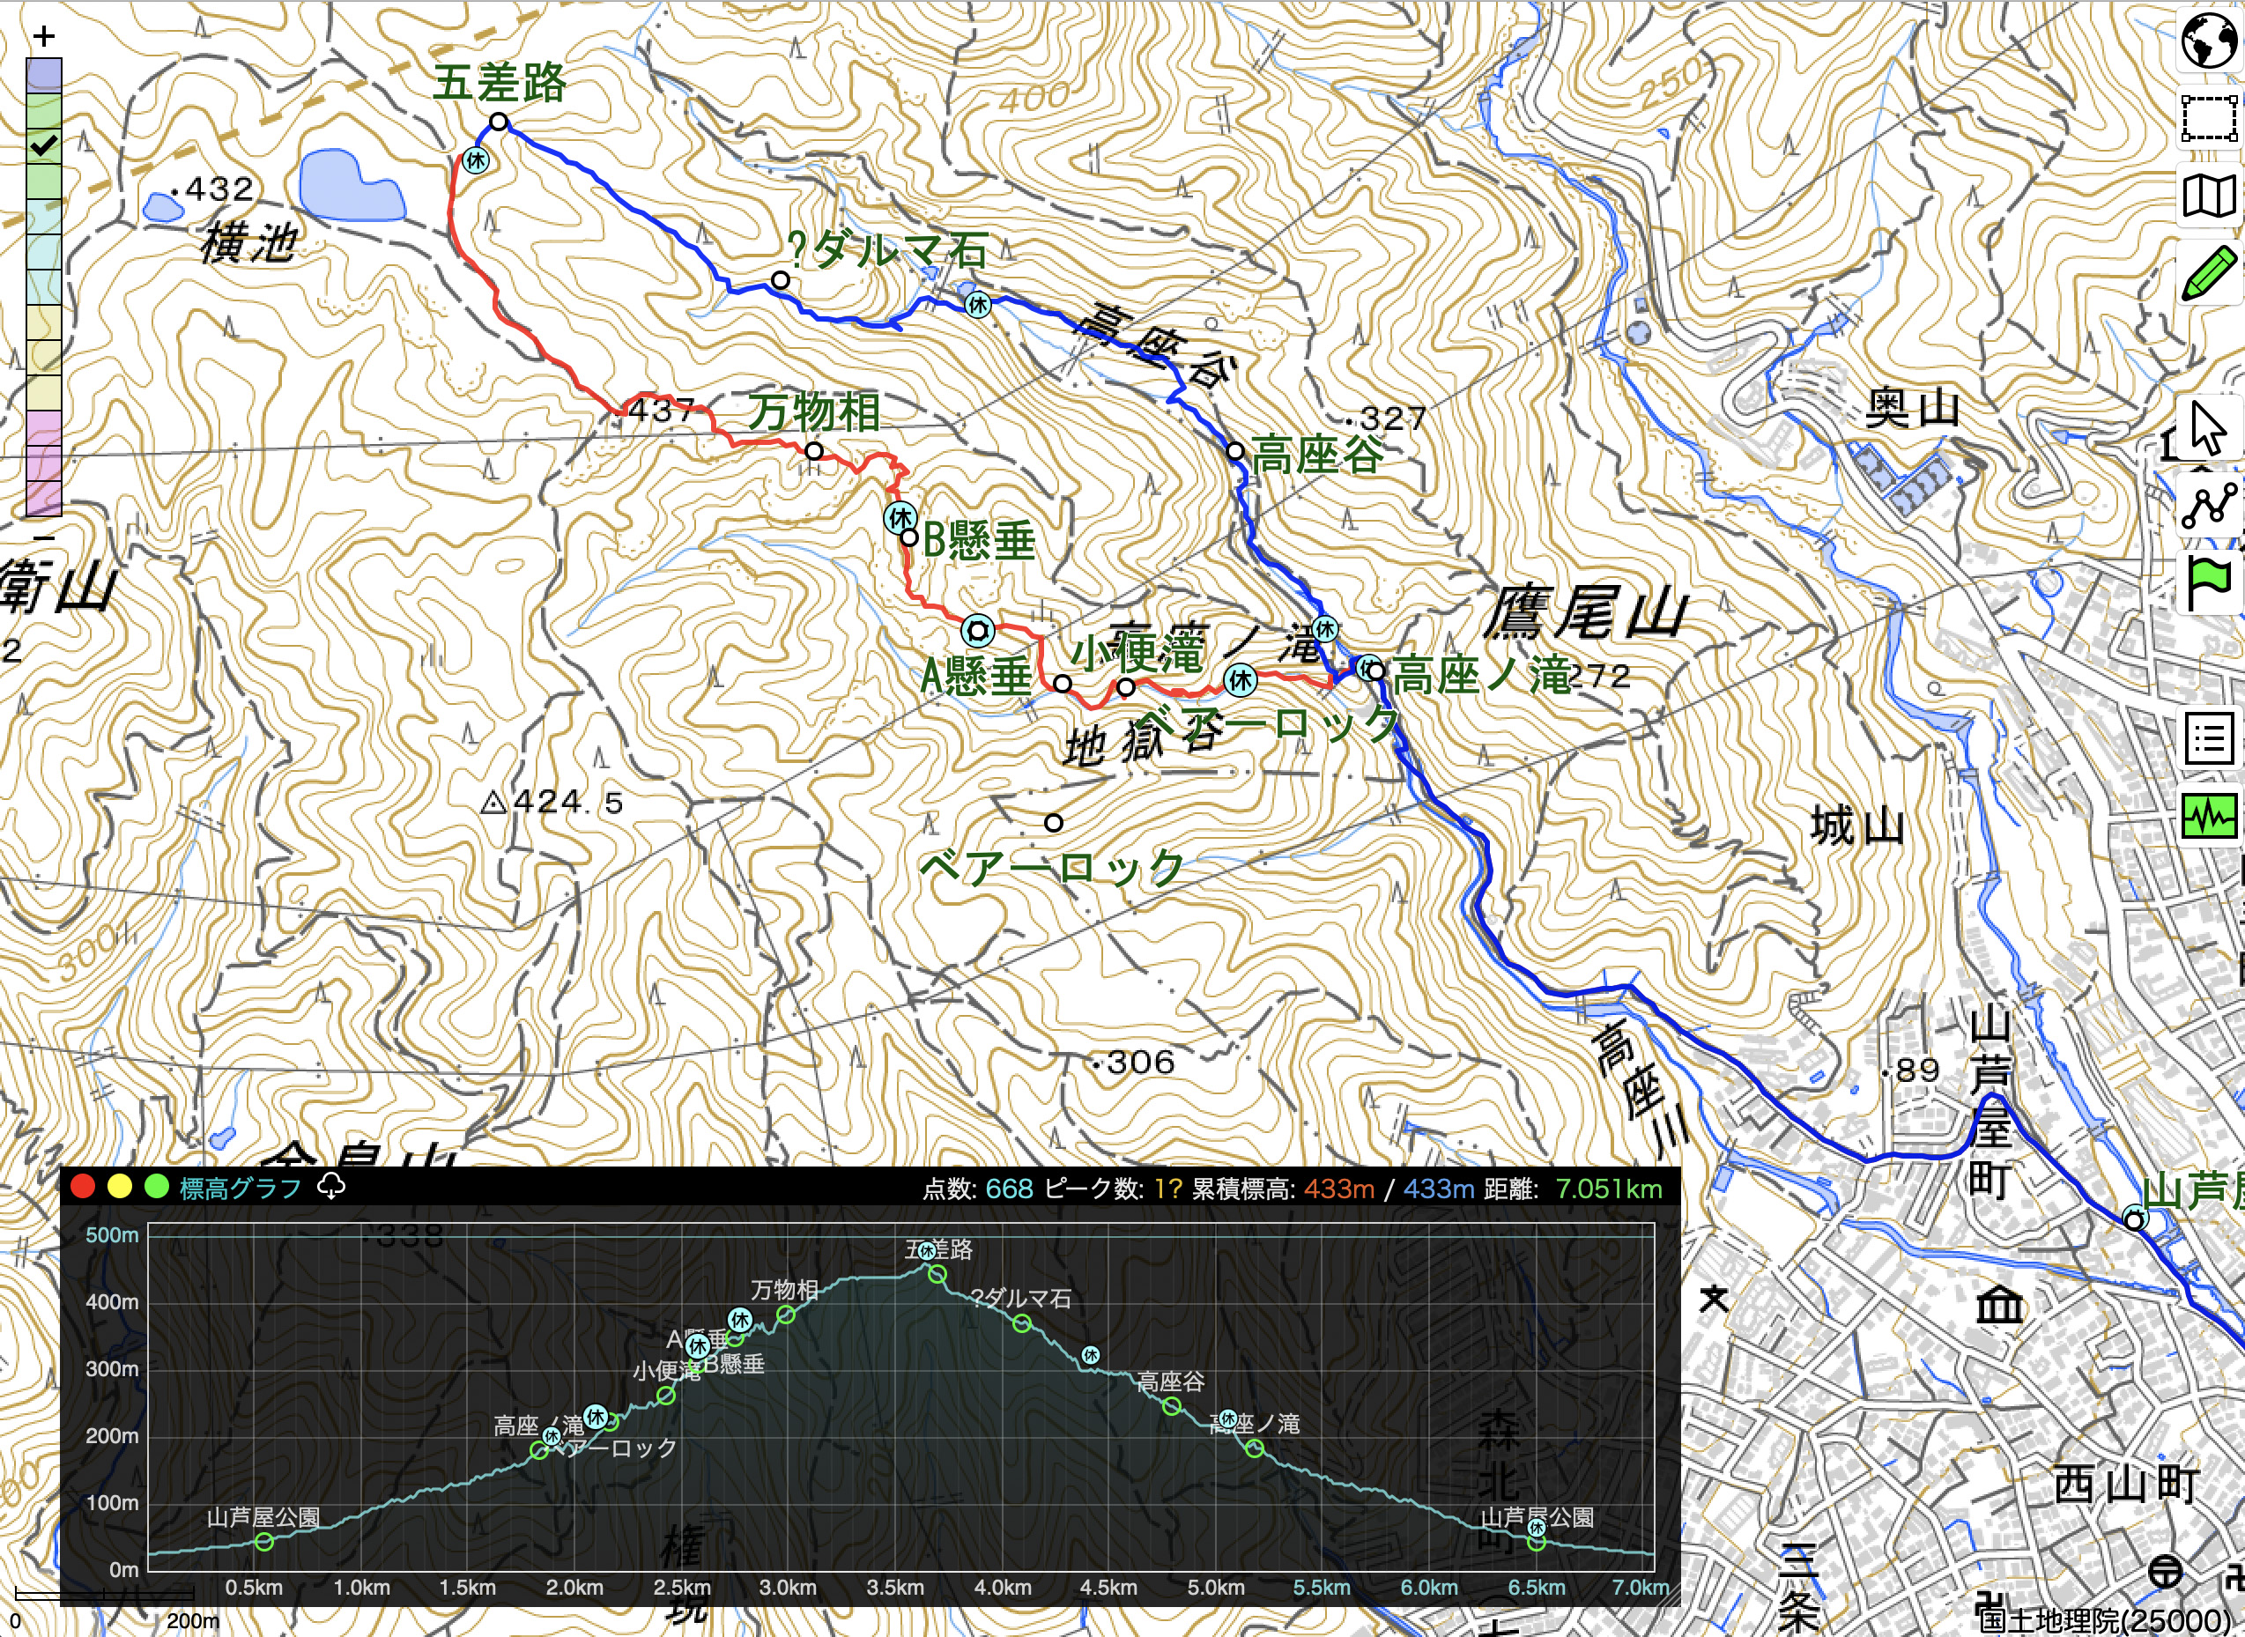Click the plus zoom-in button
This screenshot has height=1637, width=2245.
43,37
